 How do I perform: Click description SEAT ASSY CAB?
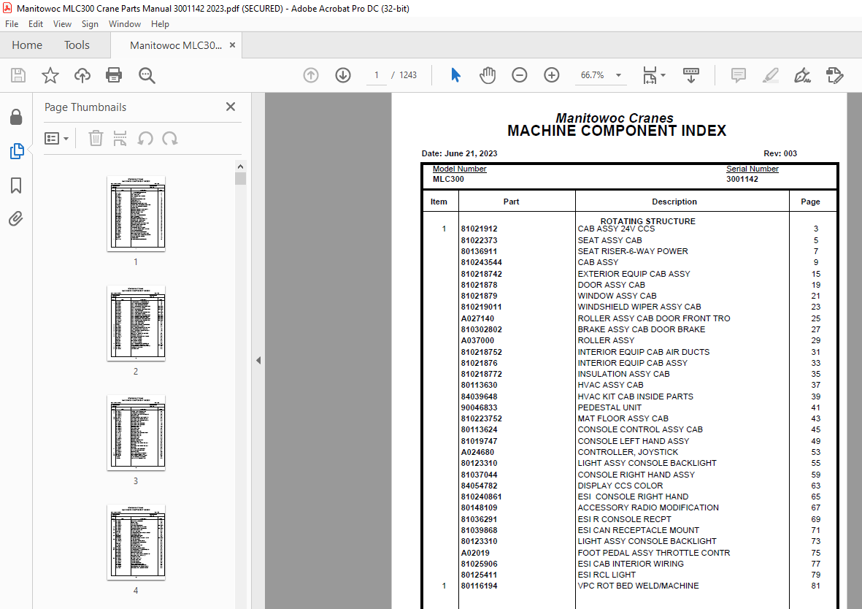click(x=609, y=240)
